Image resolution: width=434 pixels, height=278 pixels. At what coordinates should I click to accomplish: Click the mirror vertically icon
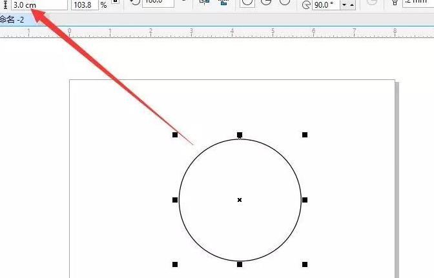click(x=223, y=3)
